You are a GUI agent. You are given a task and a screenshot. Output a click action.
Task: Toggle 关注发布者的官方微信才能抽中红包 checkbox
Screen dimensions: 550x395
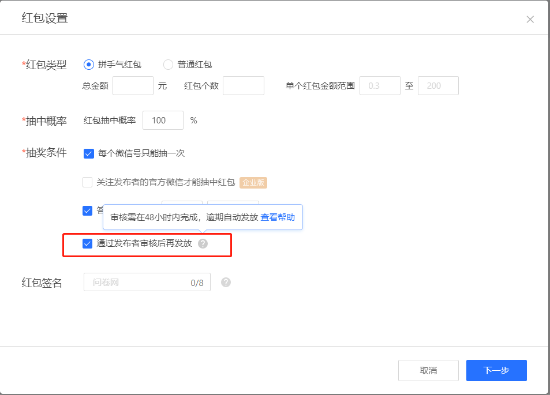(87, 182)
